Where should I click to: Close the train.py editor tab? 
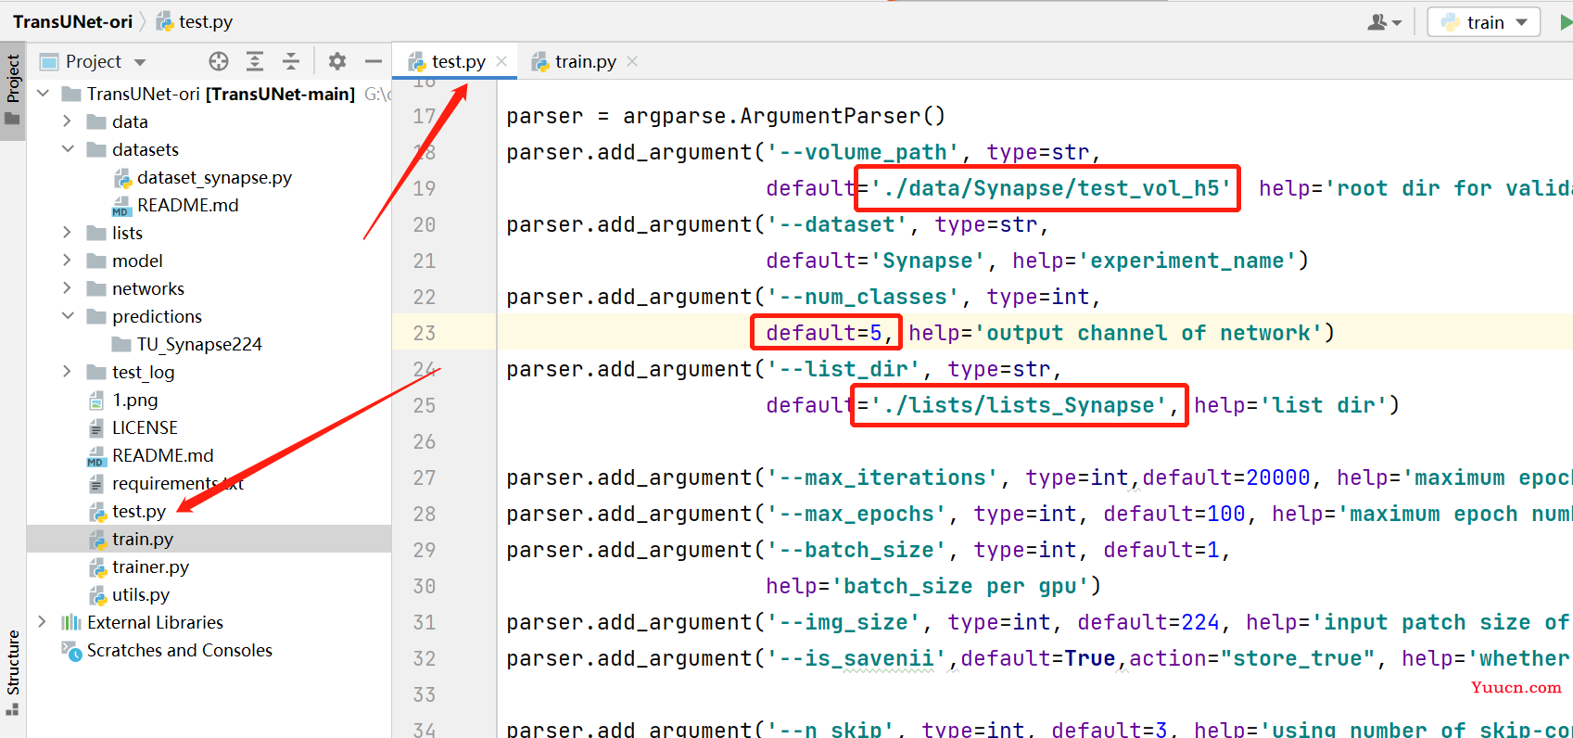[x=632, y=61]
